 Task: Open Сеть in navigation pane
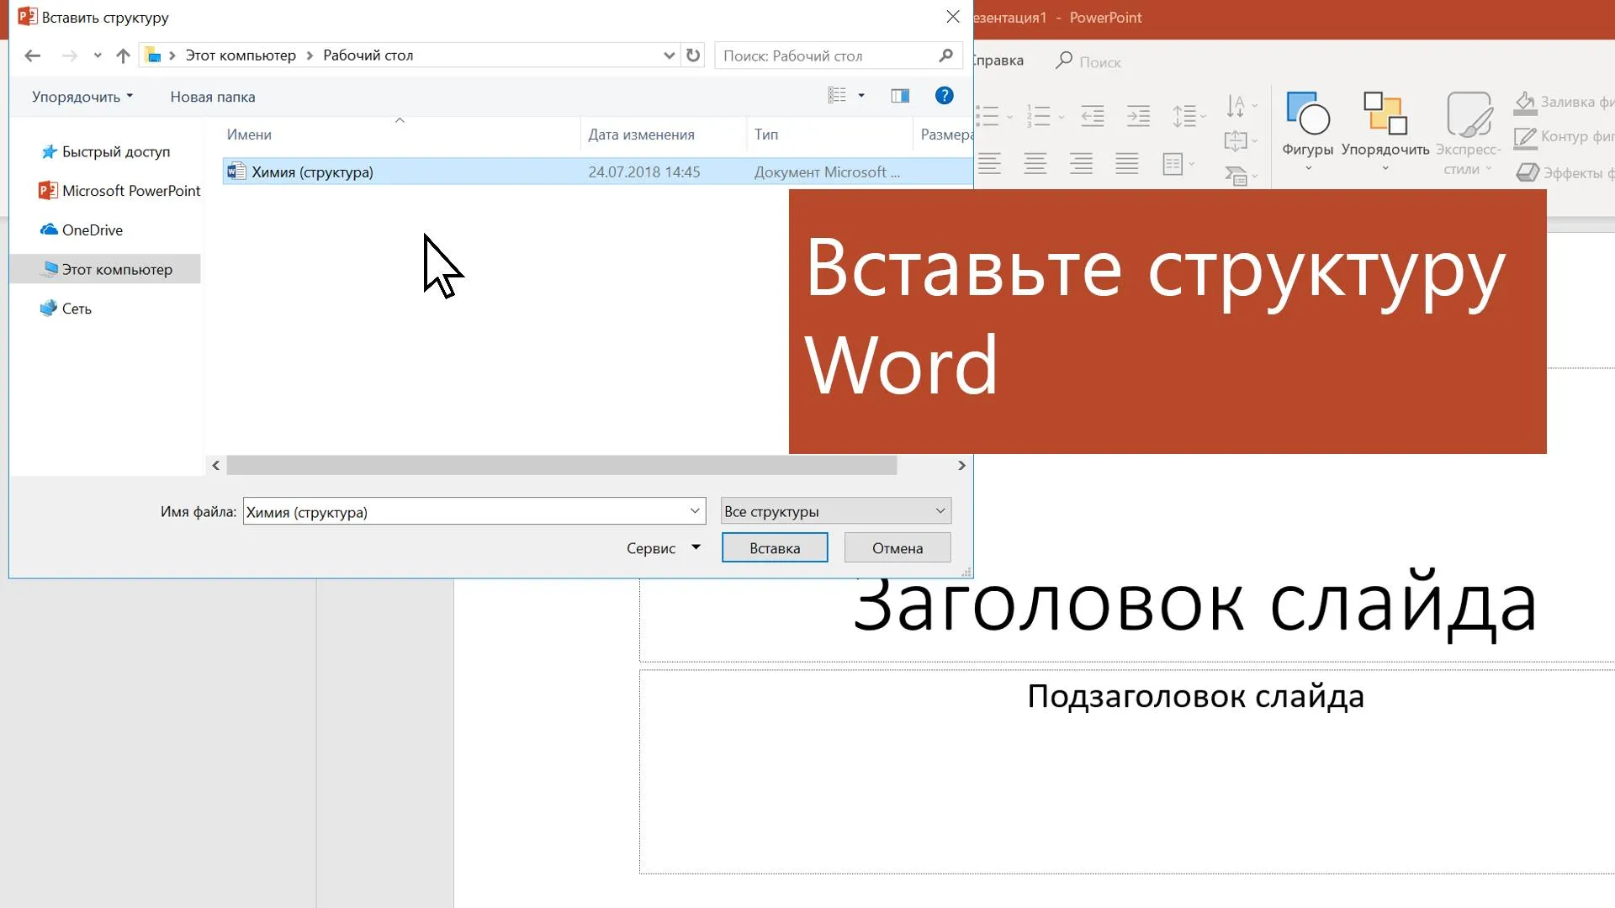[x=66, y=309]
